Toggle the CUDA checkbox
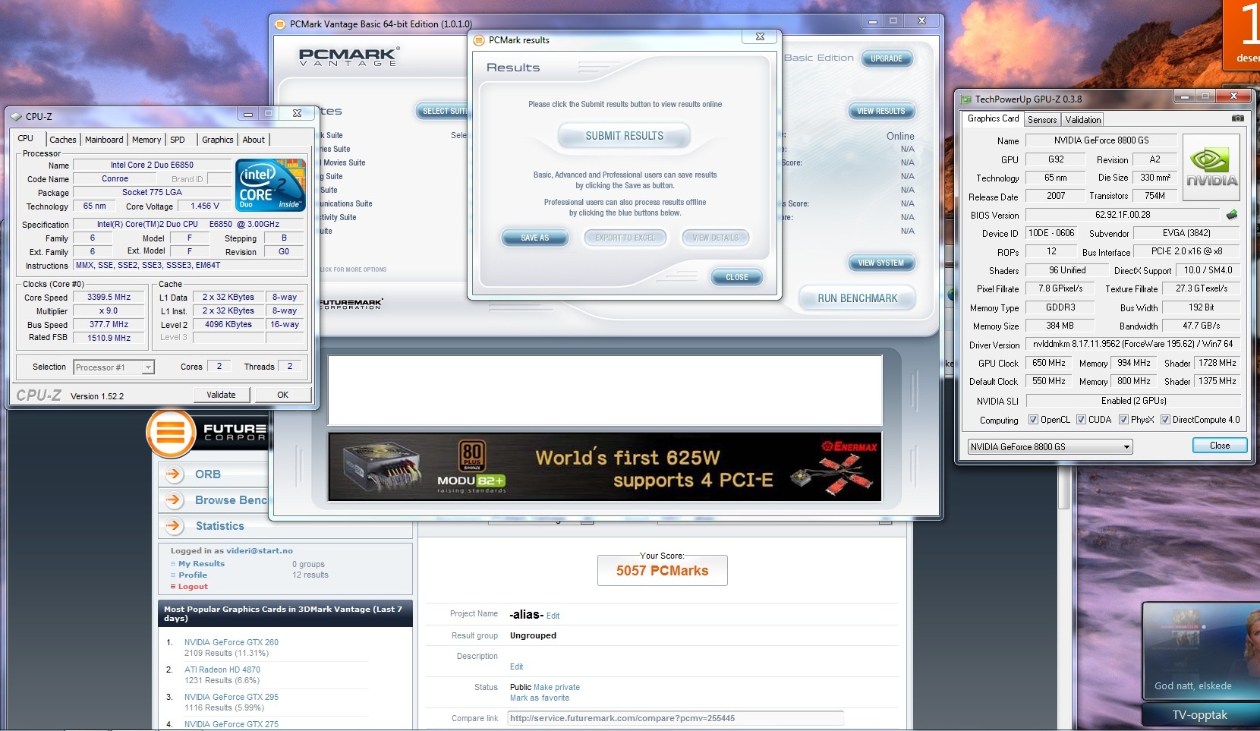1260x731 pixels. coord(1081,420)
